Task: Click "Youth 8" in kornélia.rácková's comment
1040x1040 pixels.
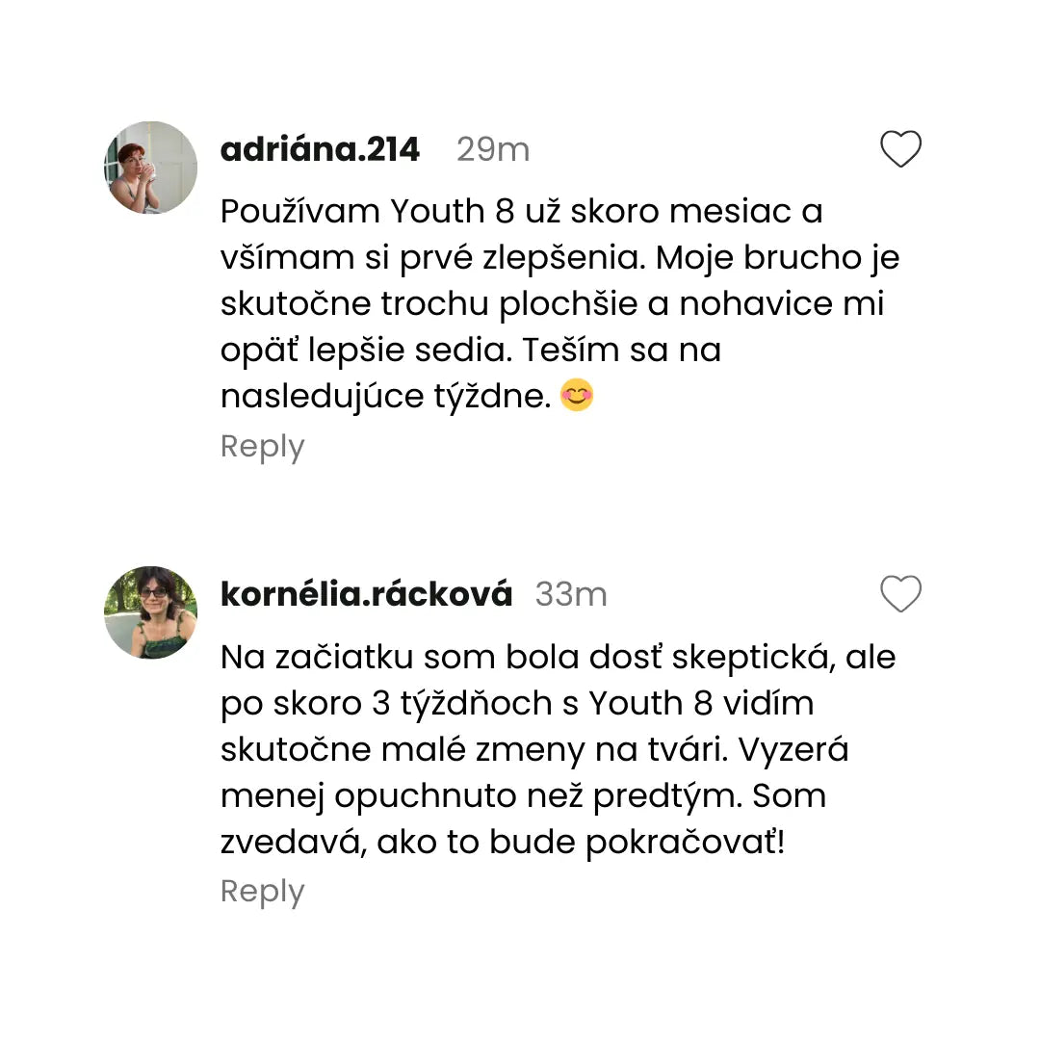Action: [650, 704]
